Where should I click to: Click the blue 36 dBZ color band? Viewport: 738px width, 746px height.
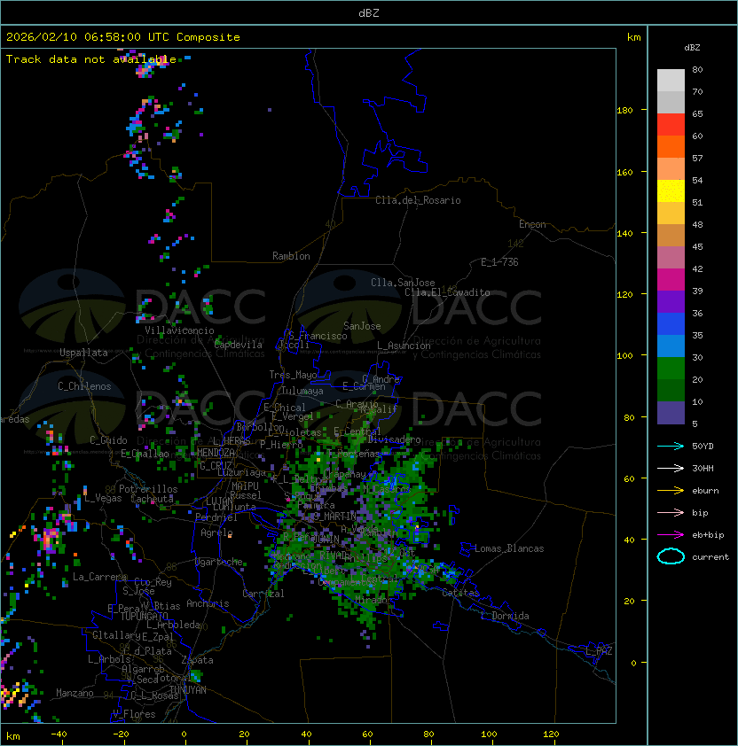pos(671,323)
